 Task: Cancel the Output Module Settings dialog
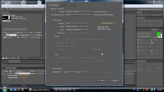pos(115,81)
